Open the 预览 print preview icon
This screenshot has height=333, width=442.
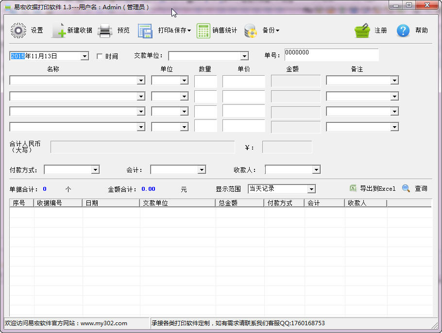[104, 30]
